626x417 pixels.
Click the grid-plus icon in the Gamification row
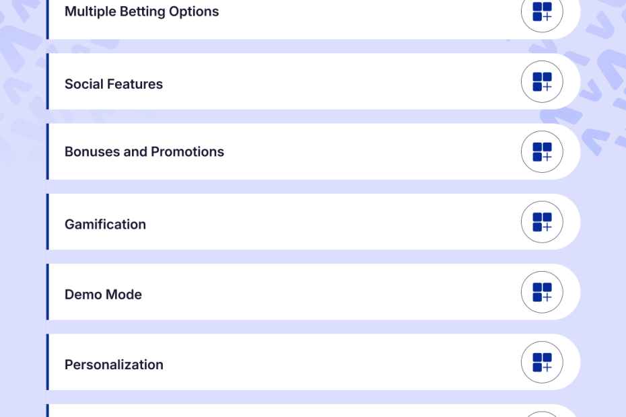(x=542, y=222)
